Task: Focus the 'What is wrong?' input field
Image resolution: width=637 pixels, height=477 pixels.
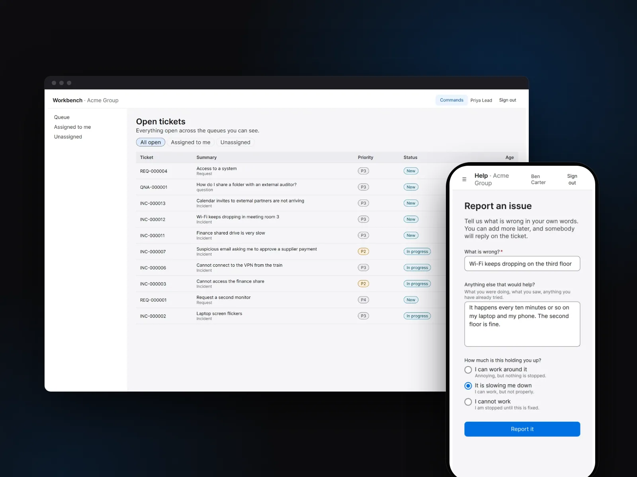Action: point(522,264)
